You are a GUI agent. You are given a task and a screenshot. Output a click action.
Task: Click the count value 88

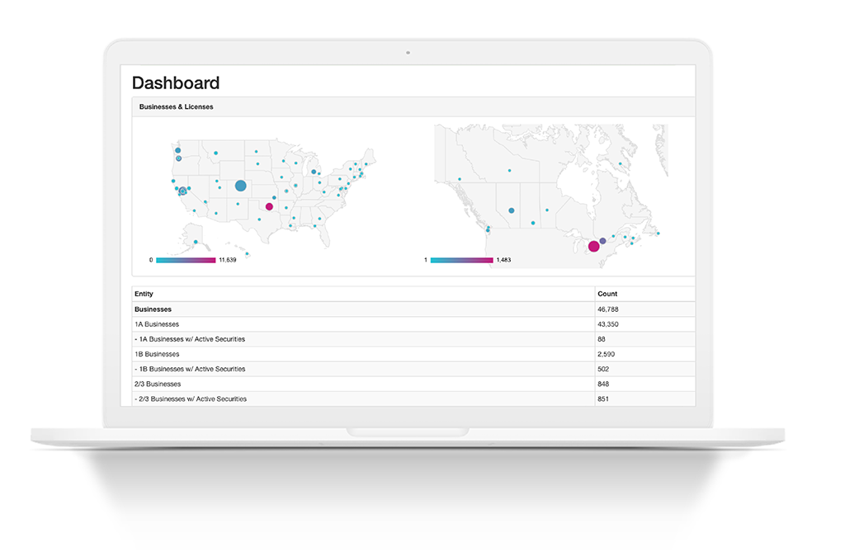(x=602, y=339)
